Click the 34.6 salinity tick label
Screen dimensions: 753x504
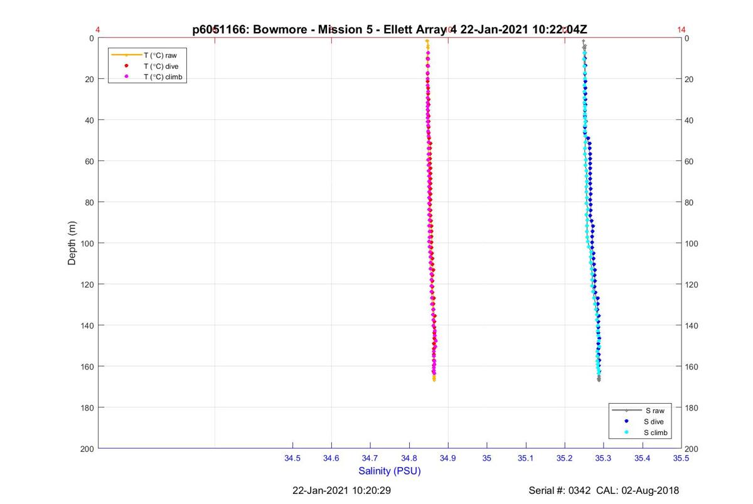[x=331, y=459]
